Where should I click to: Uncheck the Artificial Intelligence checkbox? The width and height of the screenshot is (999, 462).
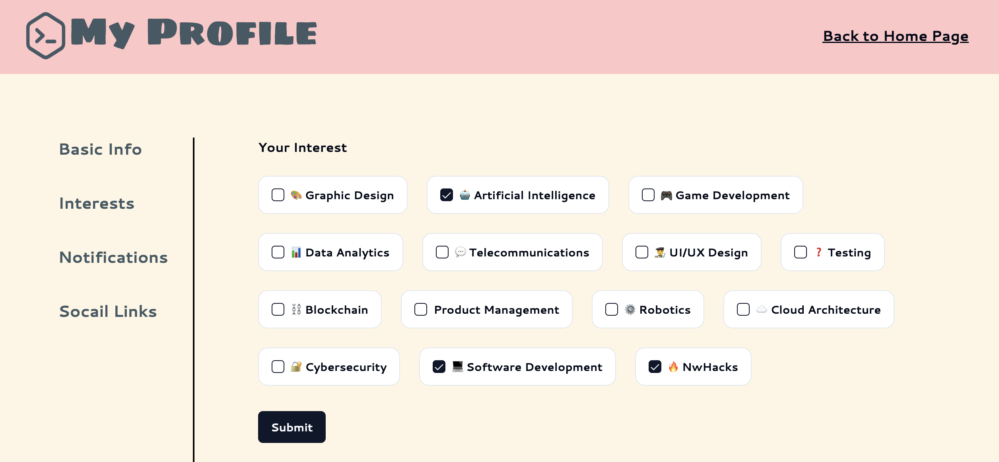point(446,195)
